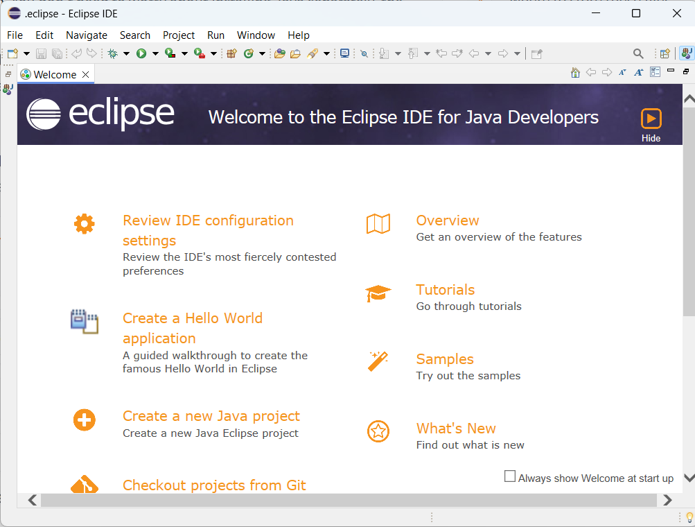Screen dimensions: 695x527
Task: Open the Project menu
Action: click(179, 35)
